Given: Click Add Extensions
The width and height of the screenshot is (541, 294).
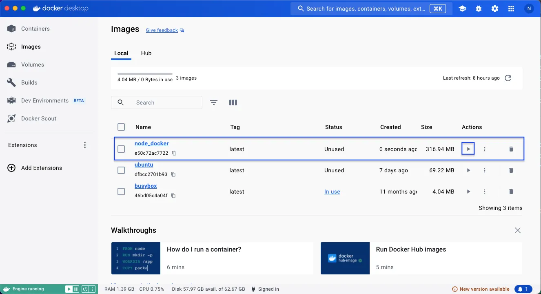Looking at the screenshot, I should pos(35,168).
